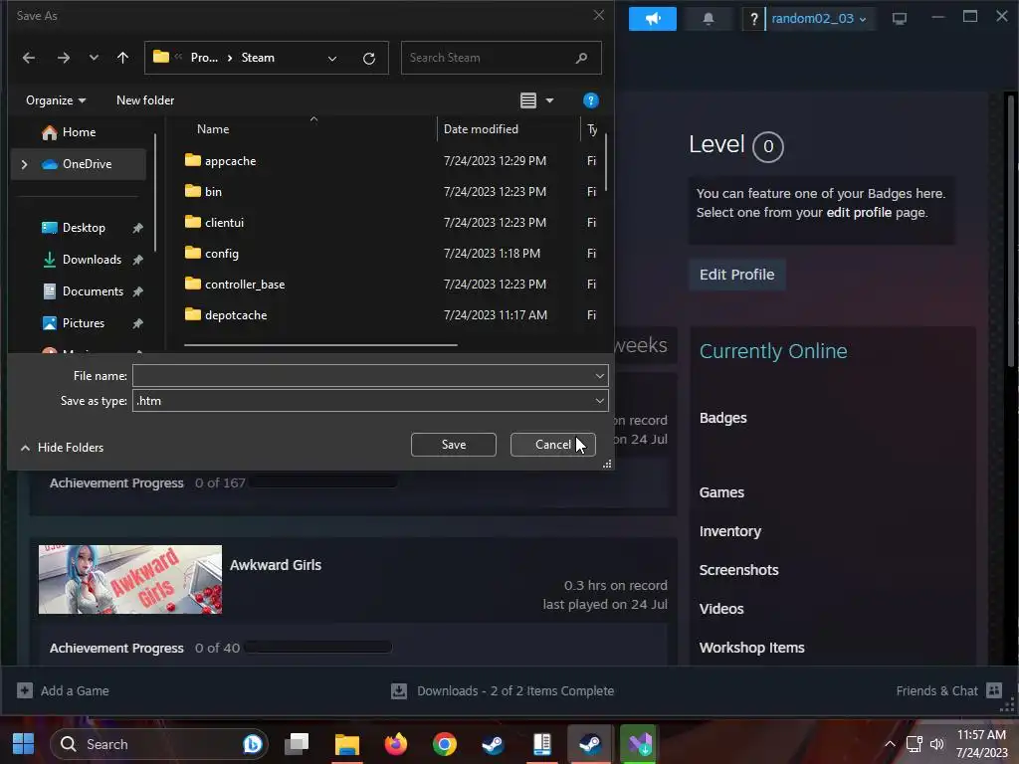Change view layout icon
The image size is (1019, 764).
[528, 100]
